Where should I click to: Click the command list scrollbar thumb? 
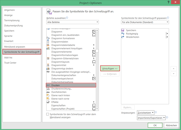[x=97, y=51]
